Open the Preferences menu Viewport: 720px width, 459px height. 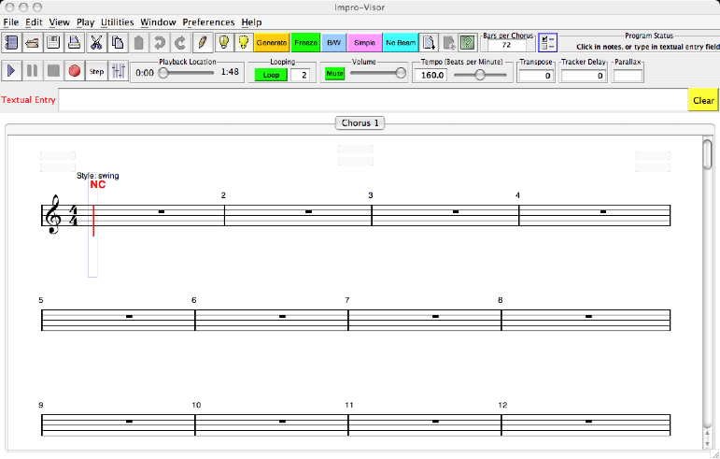tap(208, 22)
